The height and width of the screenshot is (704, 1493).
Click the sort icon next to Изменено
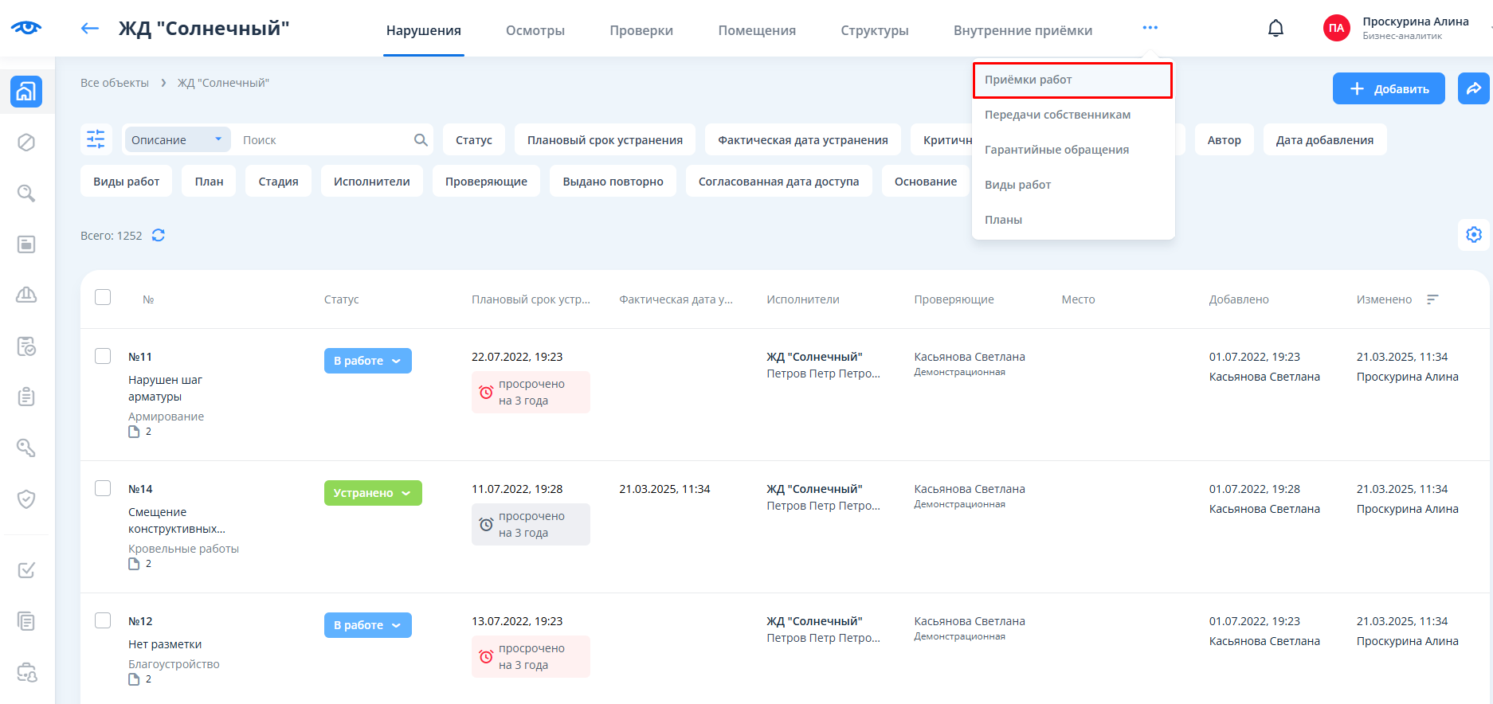pyautogui.click(x=1432, y=299)
